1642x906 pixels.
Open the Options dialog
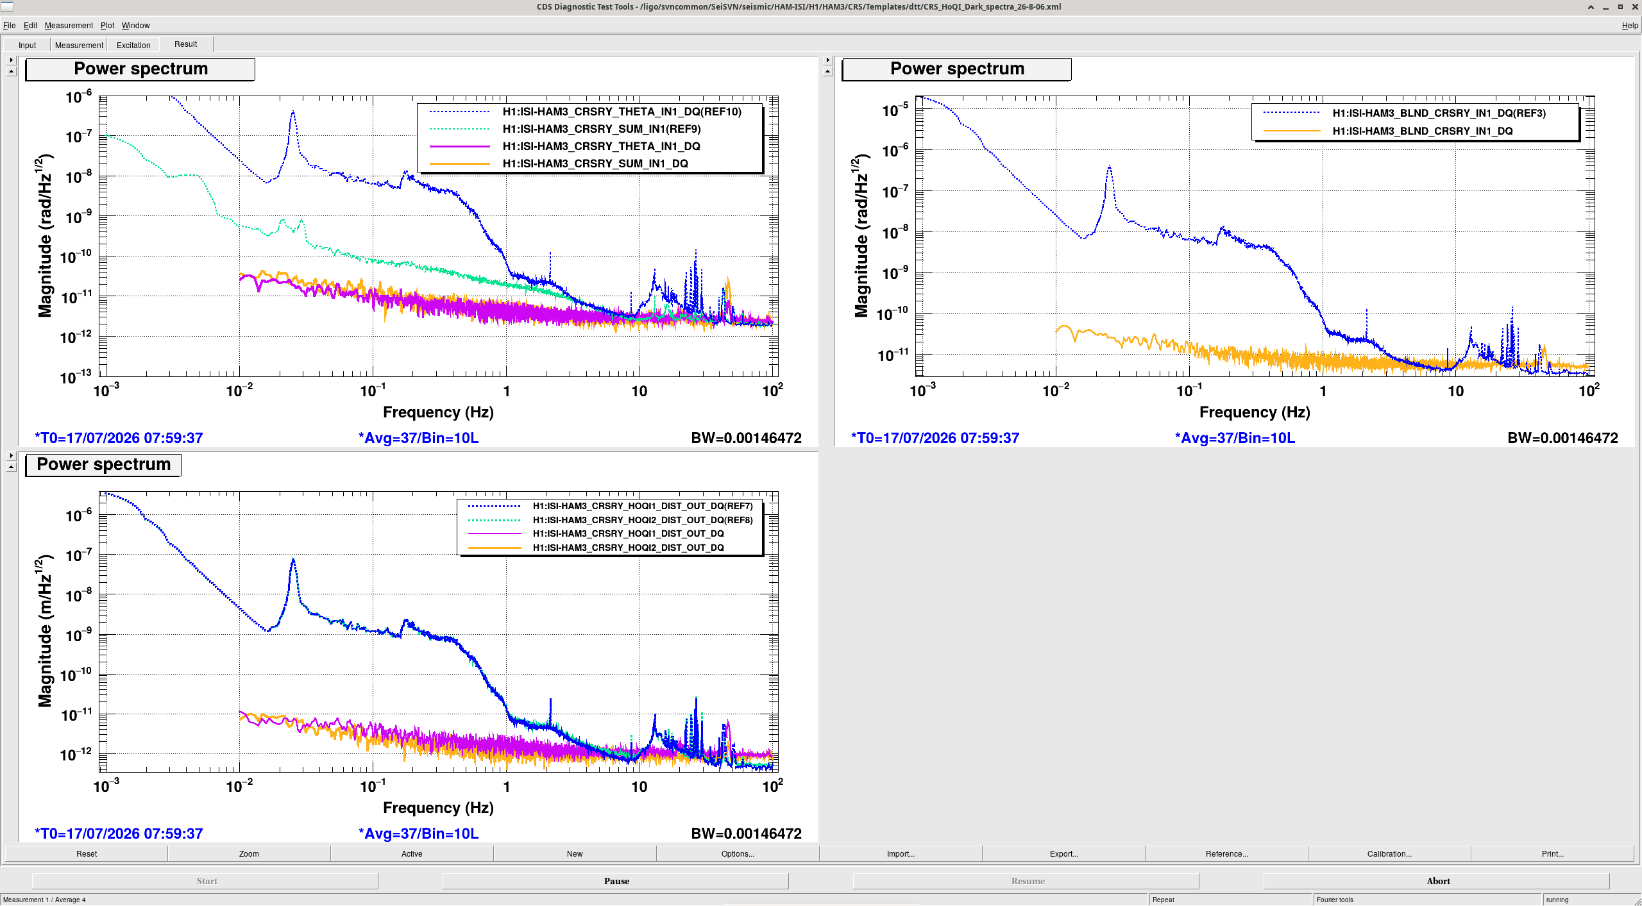[x=738, y=853]
